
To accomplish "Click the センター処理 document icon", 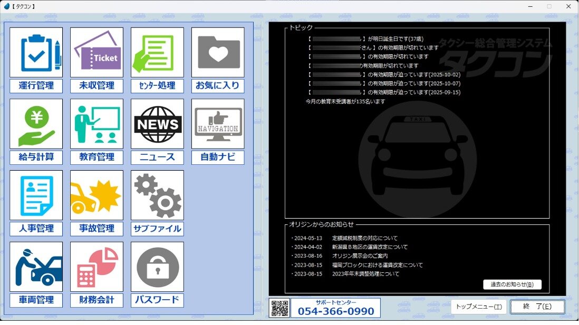I will coord(157,53).
